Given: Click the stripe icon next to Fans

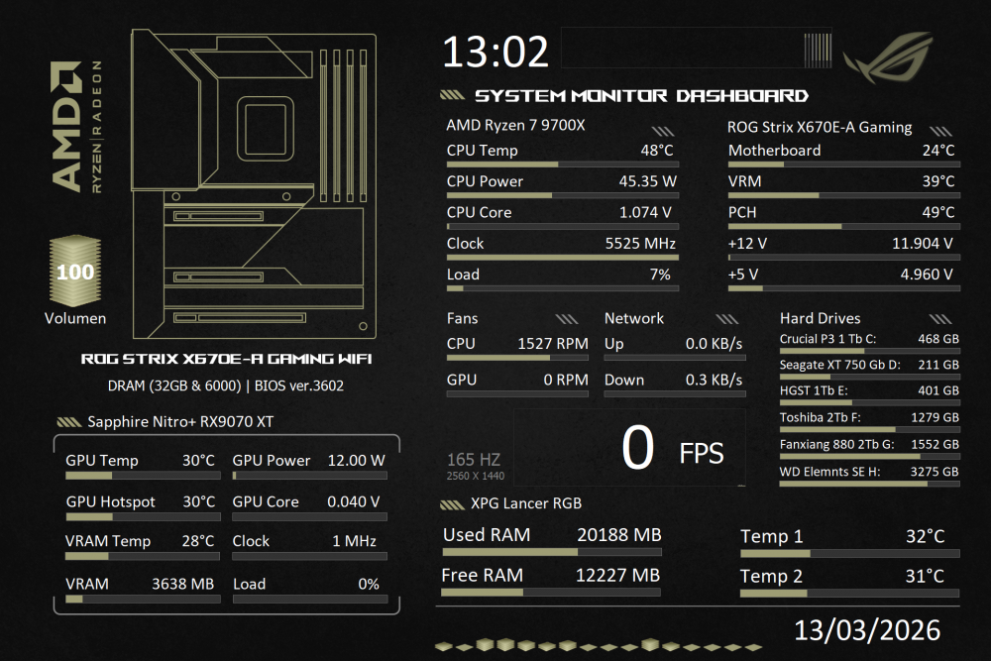Looking at the screenshot, I should (567, 319).
